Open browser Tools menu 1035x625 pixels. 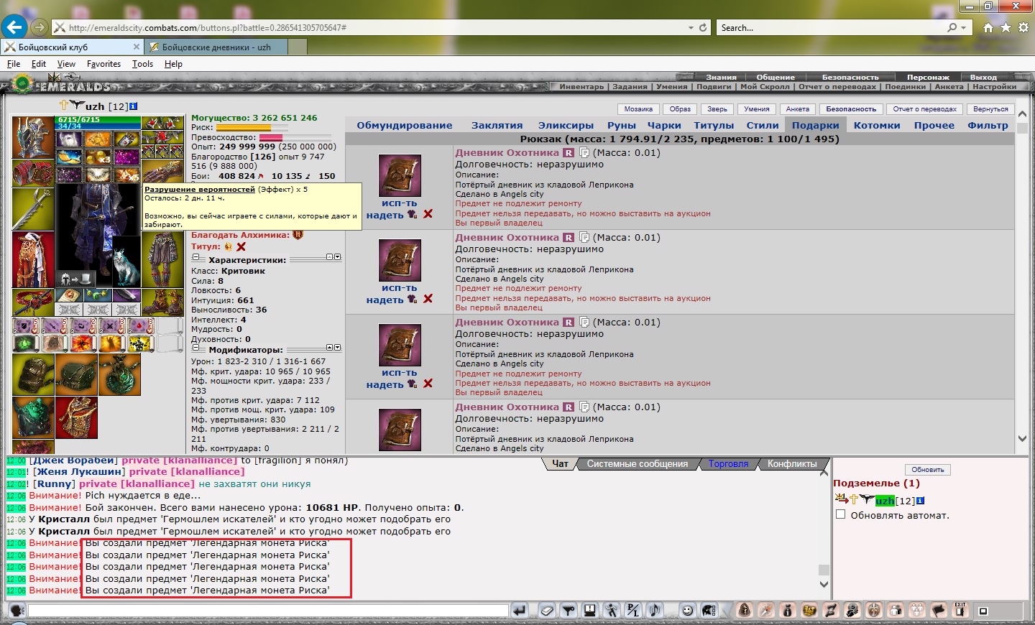[142, 64]
